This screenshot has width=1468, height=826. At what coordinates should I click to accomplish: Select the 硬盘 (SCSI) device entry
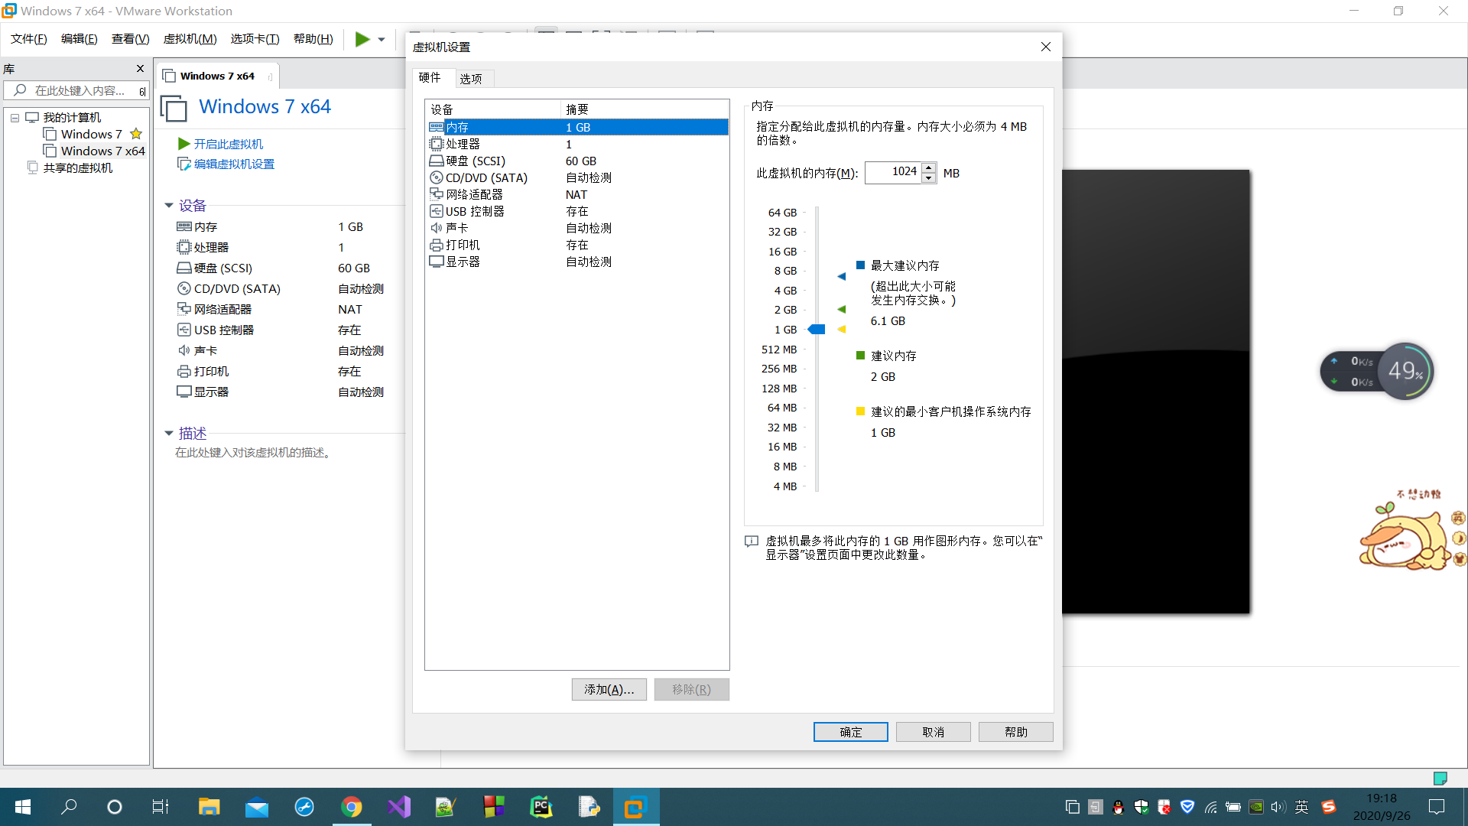point(474,161)
